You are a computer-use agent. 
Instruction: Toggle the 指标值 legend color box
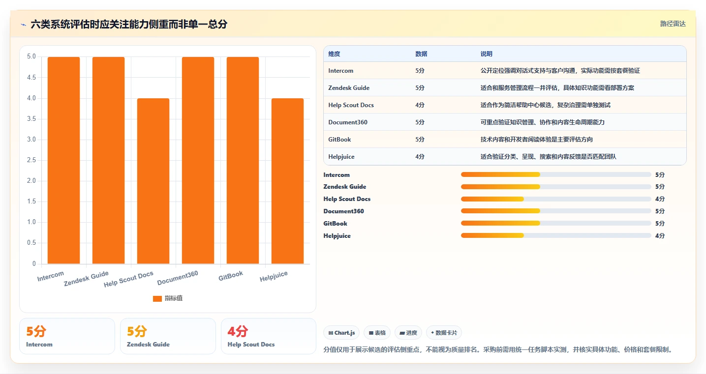pyautogui.click(x=157, y=298)
